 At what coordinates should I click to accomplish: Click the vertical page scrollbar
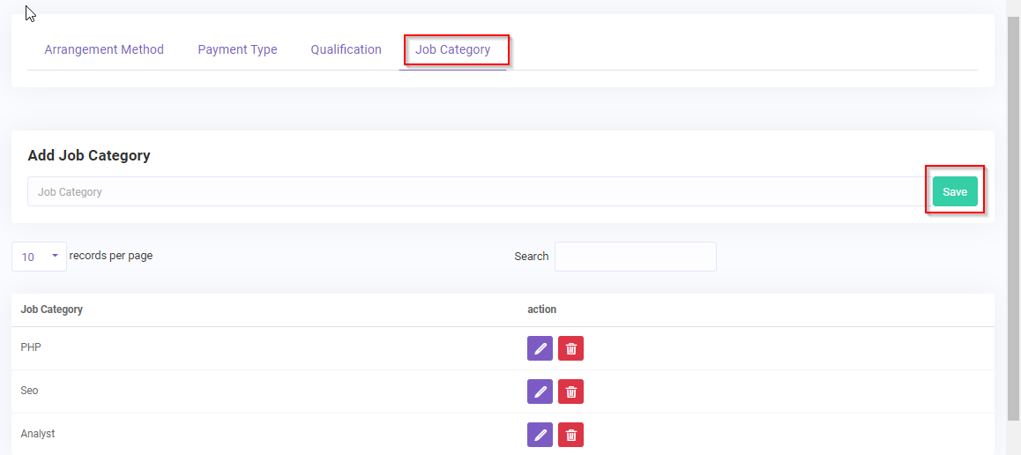tap(1013, 220)
